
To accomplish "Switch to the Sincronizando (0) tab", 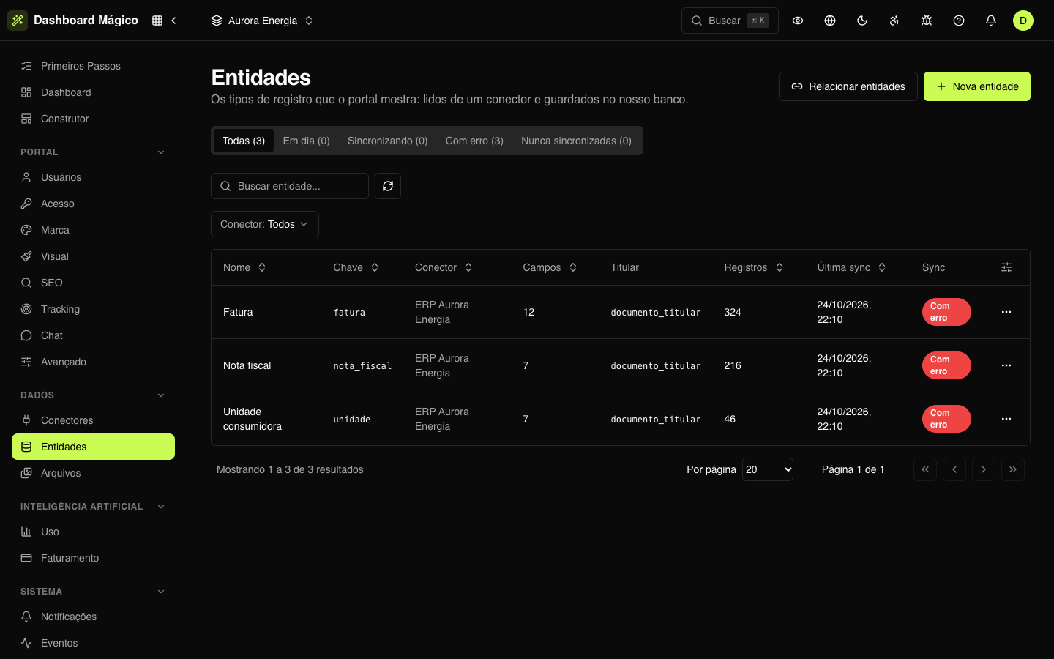I will click(x=388, y=141).
